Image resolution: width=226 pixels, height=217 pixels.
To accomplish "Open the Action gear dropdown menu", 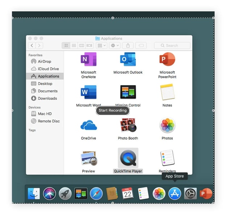I will (x=115, y=45).
